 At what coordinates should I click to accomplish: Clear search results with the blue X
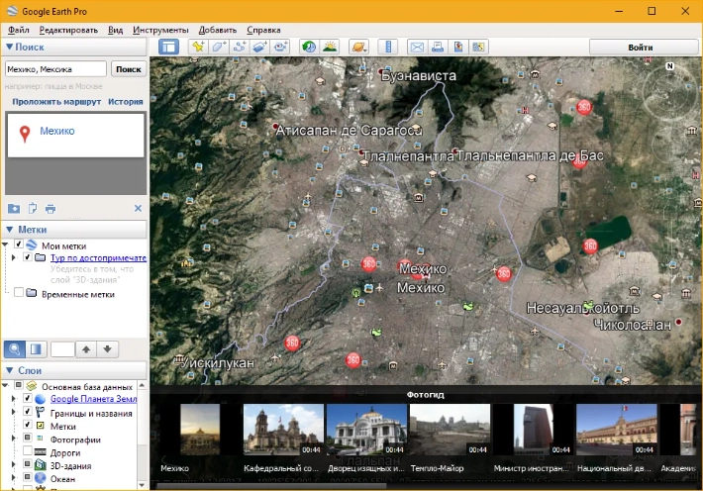pyautogui.click(x=138, y=208)
